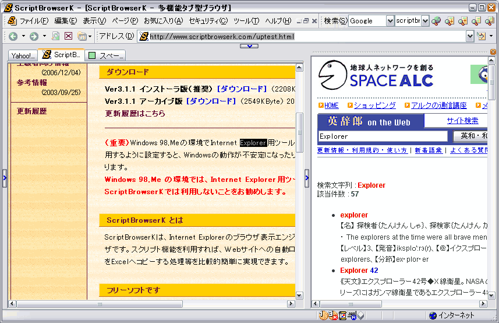The width and height of the screenshot is (499, 323).
Task: Click the fourth yellow search tool icon after the globe
Action: tap(490, 21)
